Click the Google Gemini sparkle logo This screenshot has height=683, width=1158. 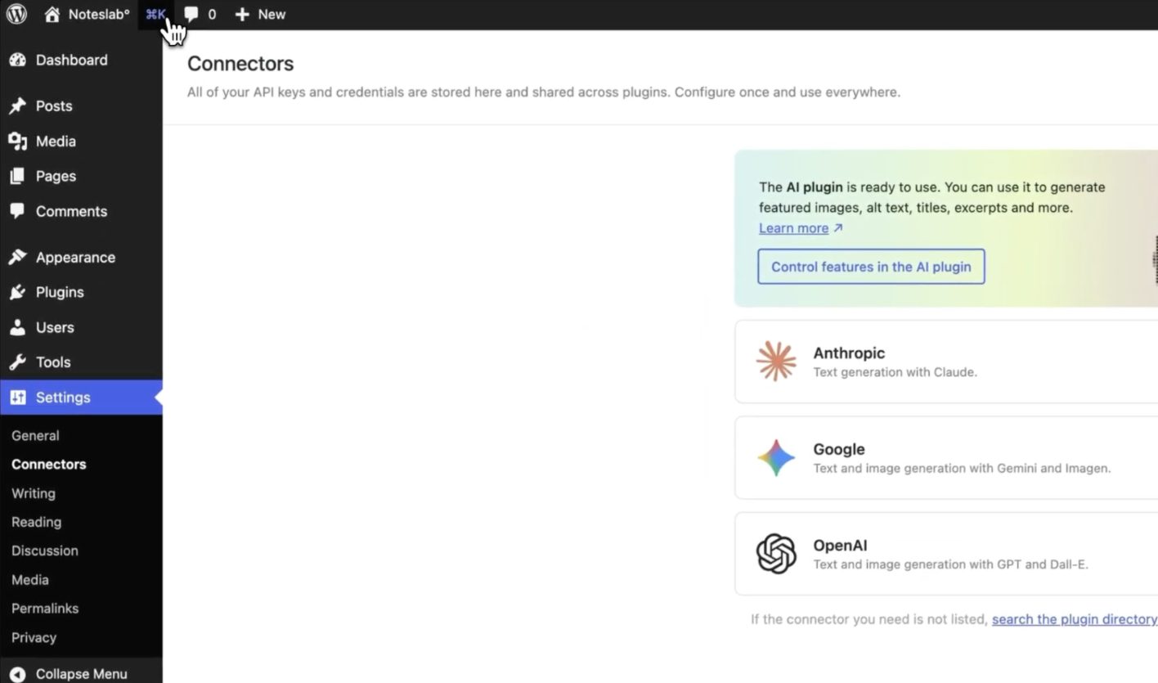click(776, 458)
